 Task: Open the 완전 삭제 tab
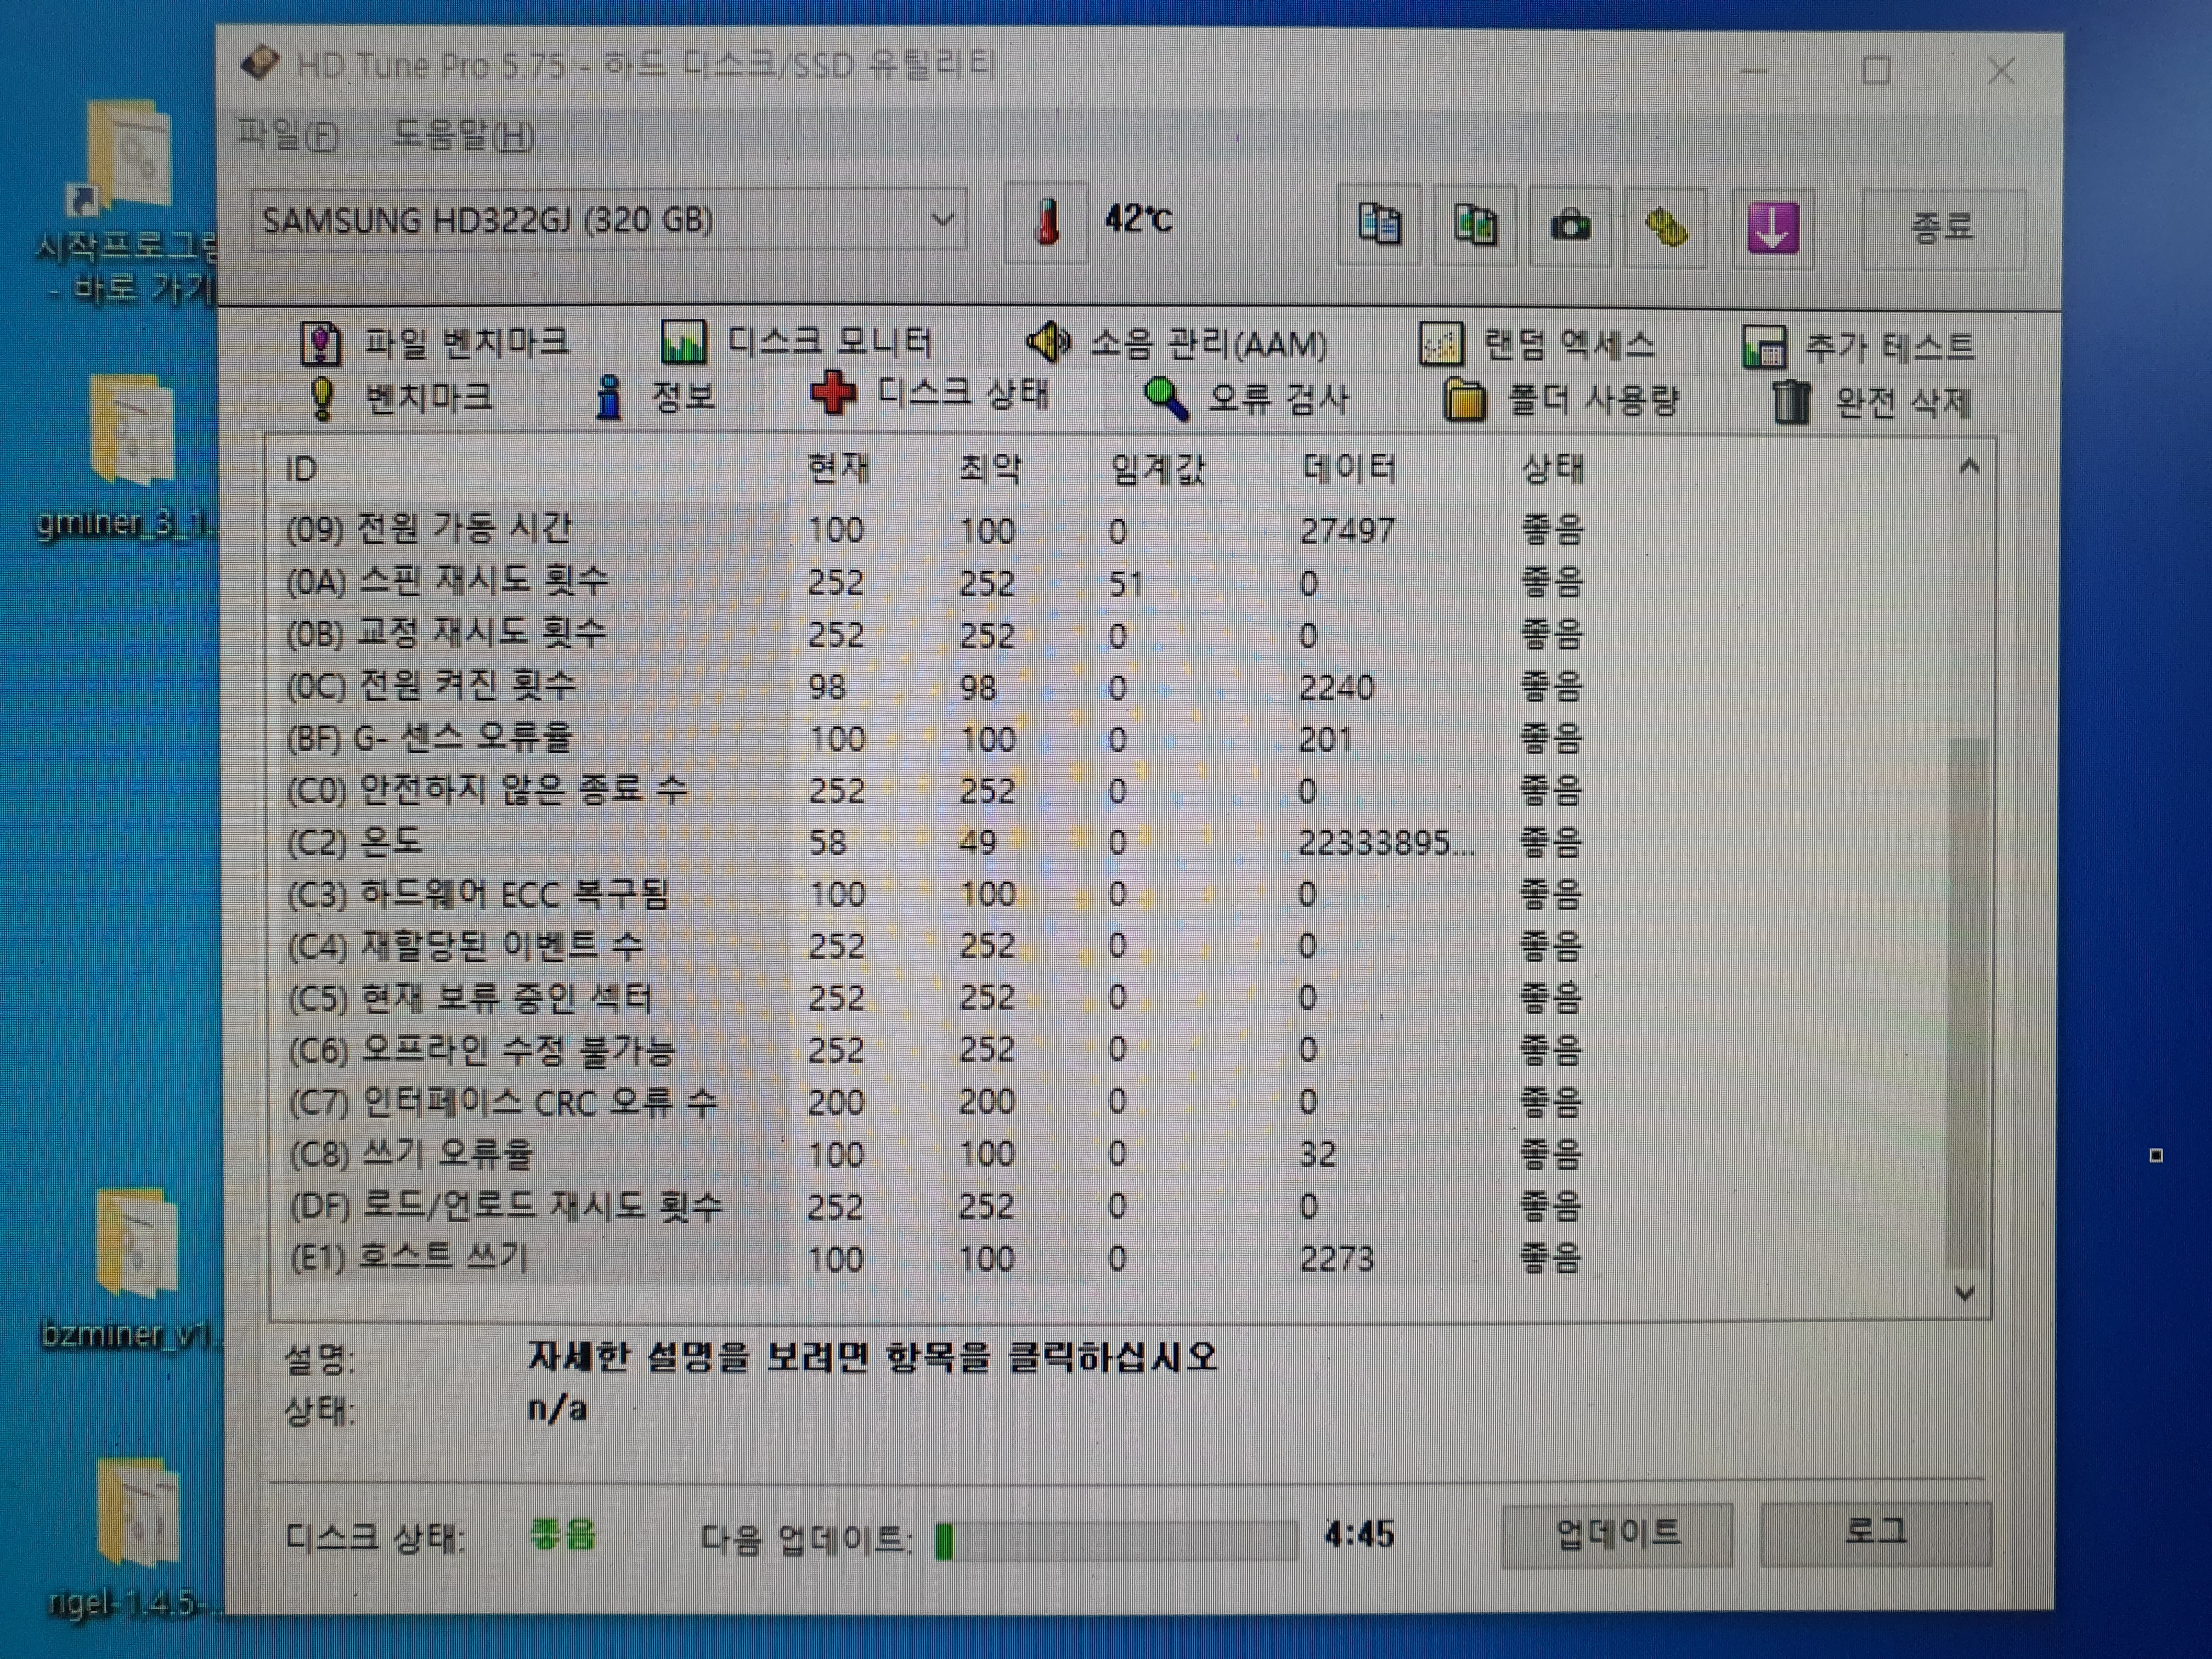[1872, 403]
